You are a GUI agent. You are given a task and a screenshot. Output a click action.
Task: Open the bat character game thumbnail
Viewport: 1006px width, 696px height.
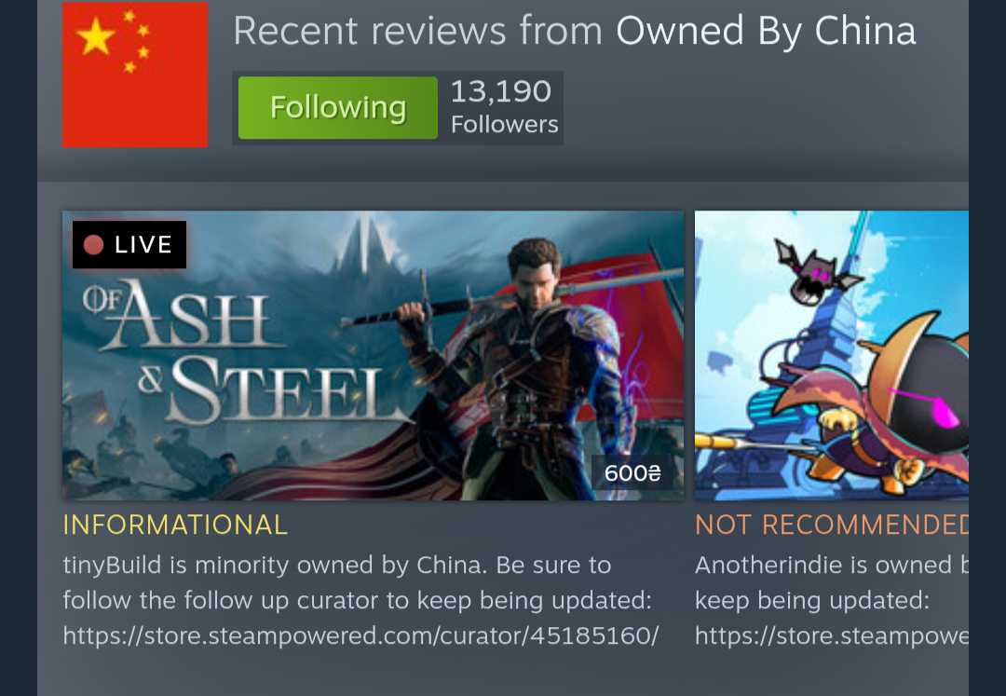pyautogui.click(x=832, y=355)
